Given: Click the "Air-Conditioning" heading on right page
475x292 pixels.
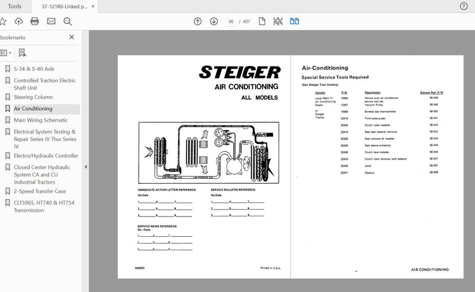Looking at the screenshot, I should coord(325,68).
